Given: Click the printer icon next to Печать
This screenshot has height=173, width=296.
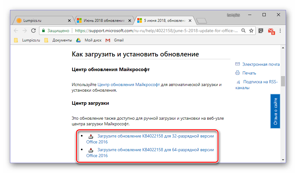Looking at the screenshot, I should [x=238, y=73].
